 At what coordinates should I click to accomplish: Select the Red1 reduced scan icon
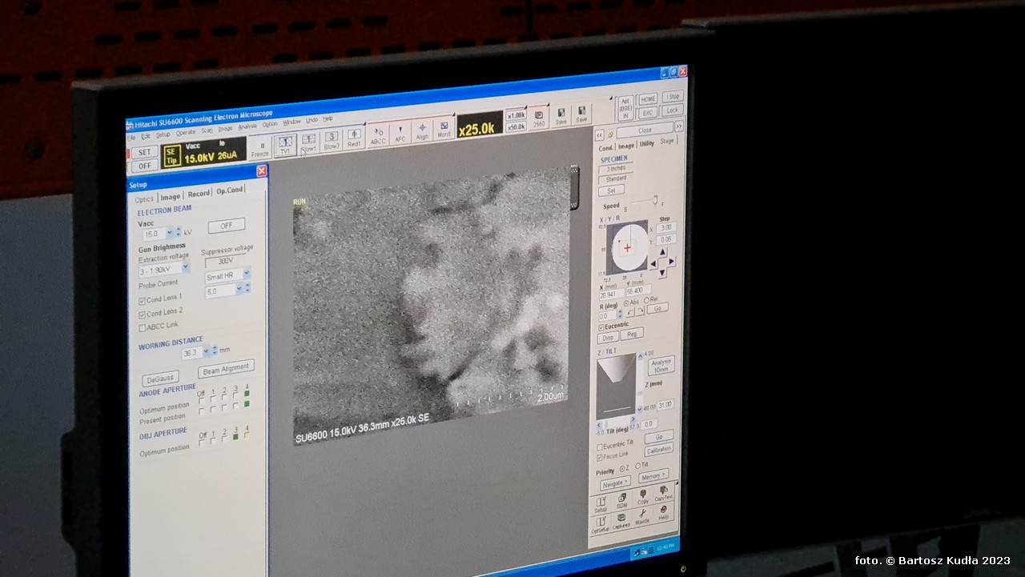coord(354,138)
